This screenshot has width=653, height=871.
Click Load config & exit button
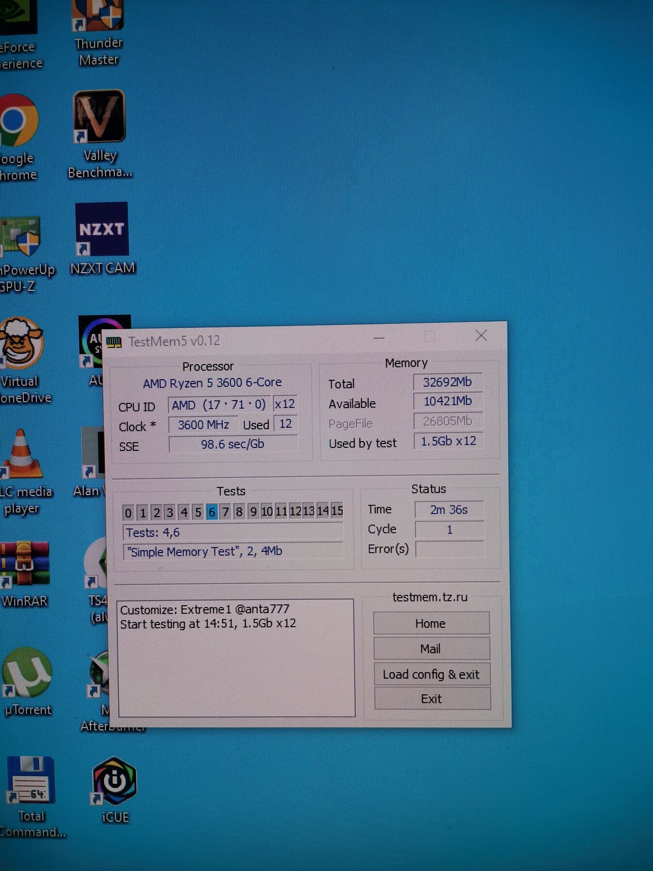[x=431, y=674]
